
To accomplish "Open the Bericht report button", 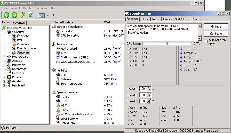I will 46,15.
